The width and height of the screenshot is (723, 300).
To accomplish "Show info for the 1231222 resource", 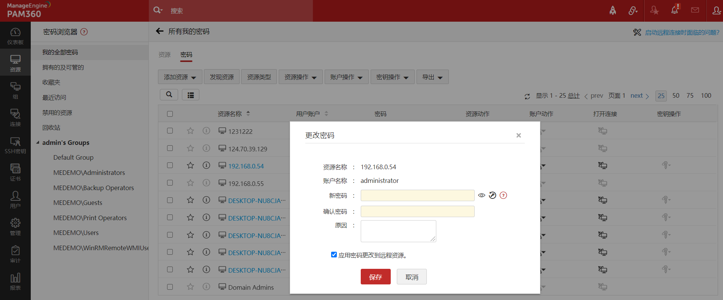I will click(x=206, y=131).
